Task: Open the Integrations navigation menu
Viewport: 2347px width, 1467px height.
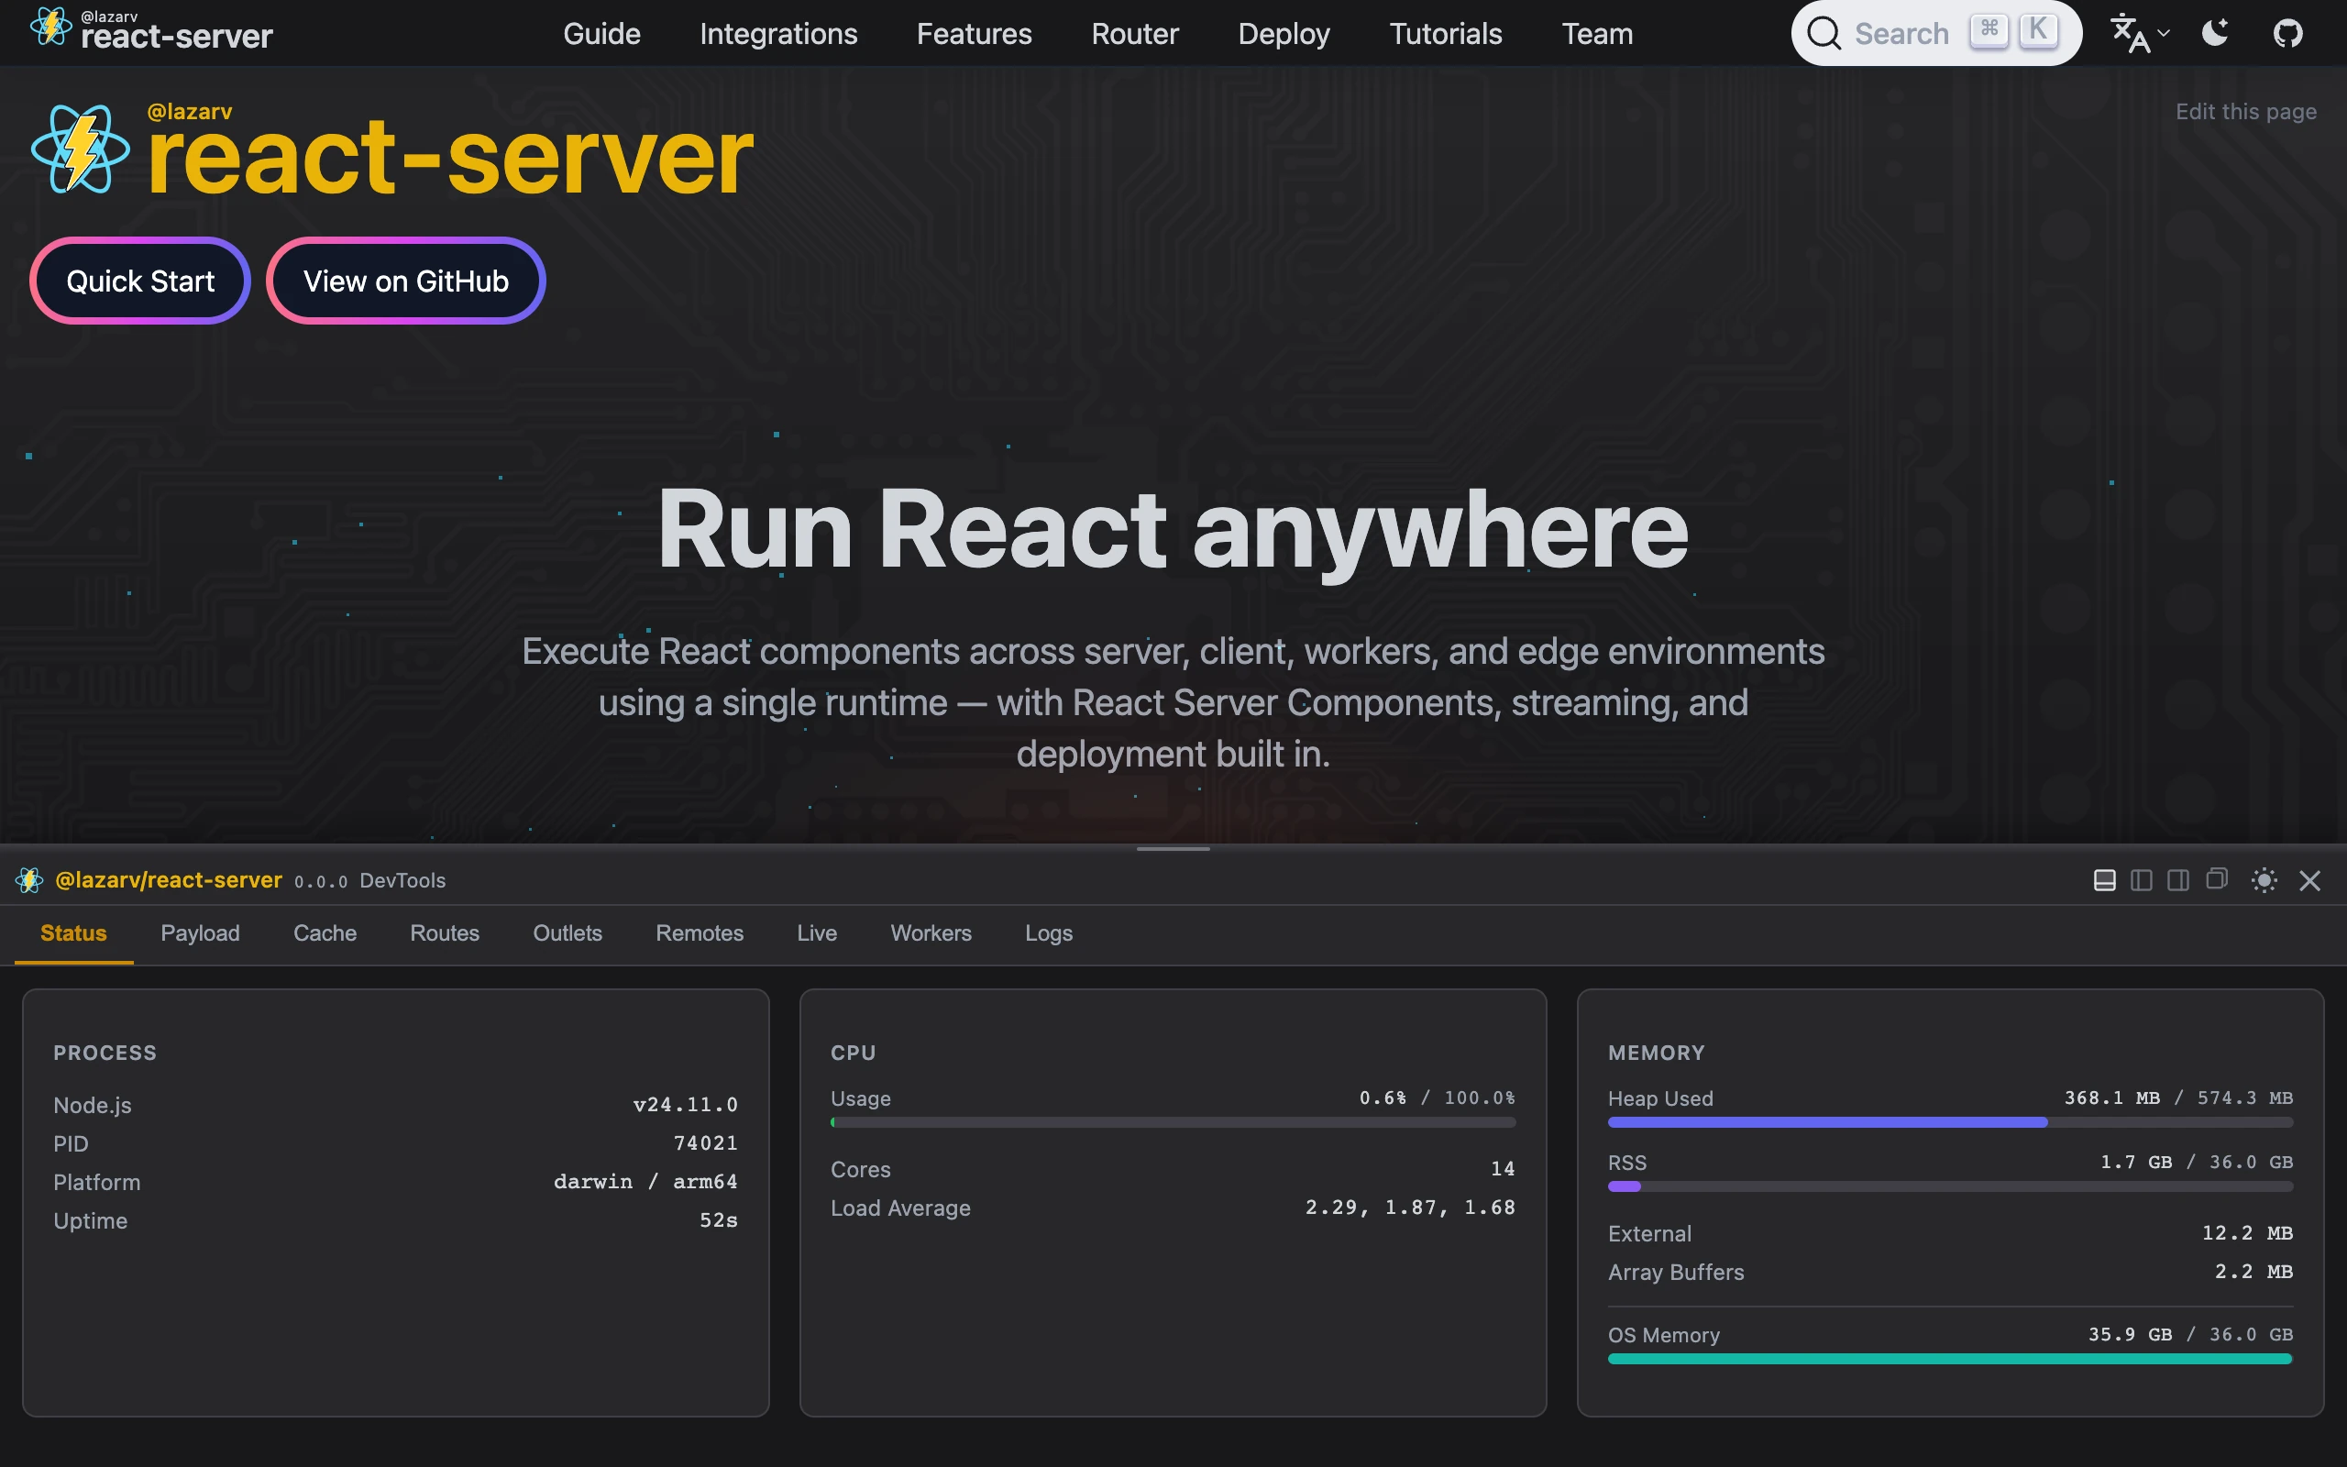Action: (777, 34)
